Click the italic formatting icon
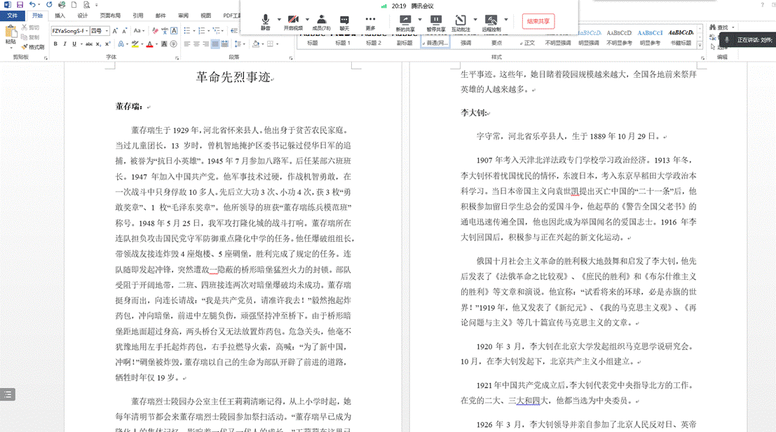The image size is (776, 432). 65,44
